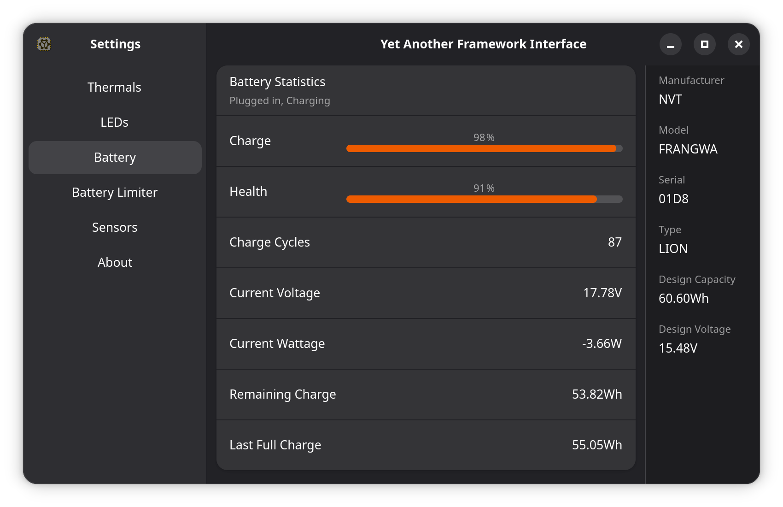Click the LION battery type label

coord(673,248)
